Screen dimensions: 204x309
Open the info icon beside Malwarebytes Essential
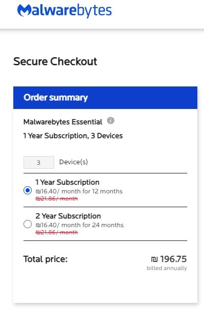coord(110,120)
